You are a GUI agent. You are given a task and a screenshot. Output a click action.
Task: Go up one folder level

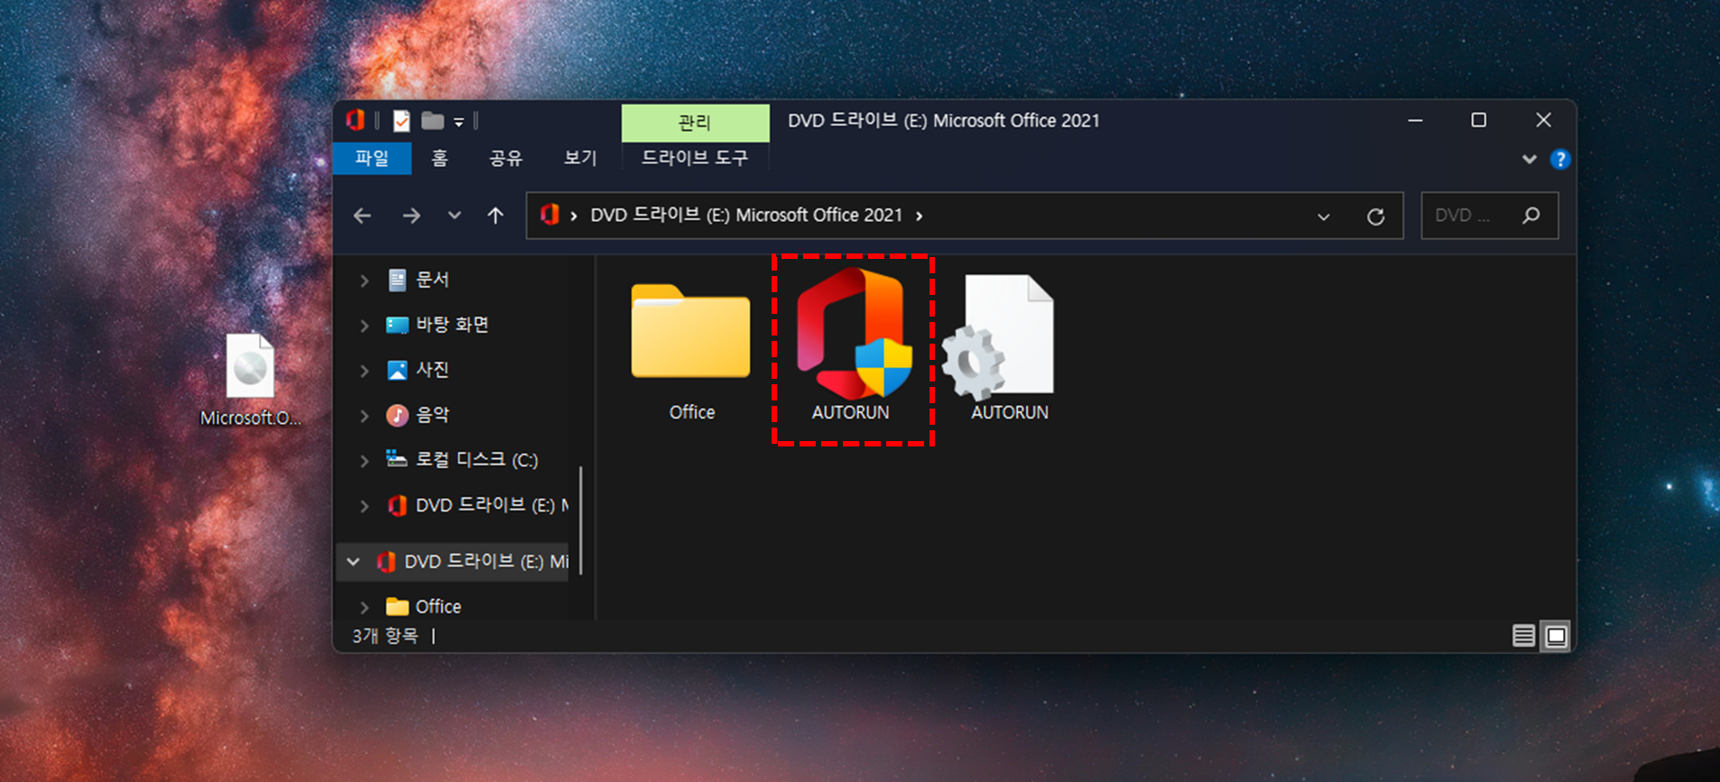pyautogui.click(x=495, y=216)
